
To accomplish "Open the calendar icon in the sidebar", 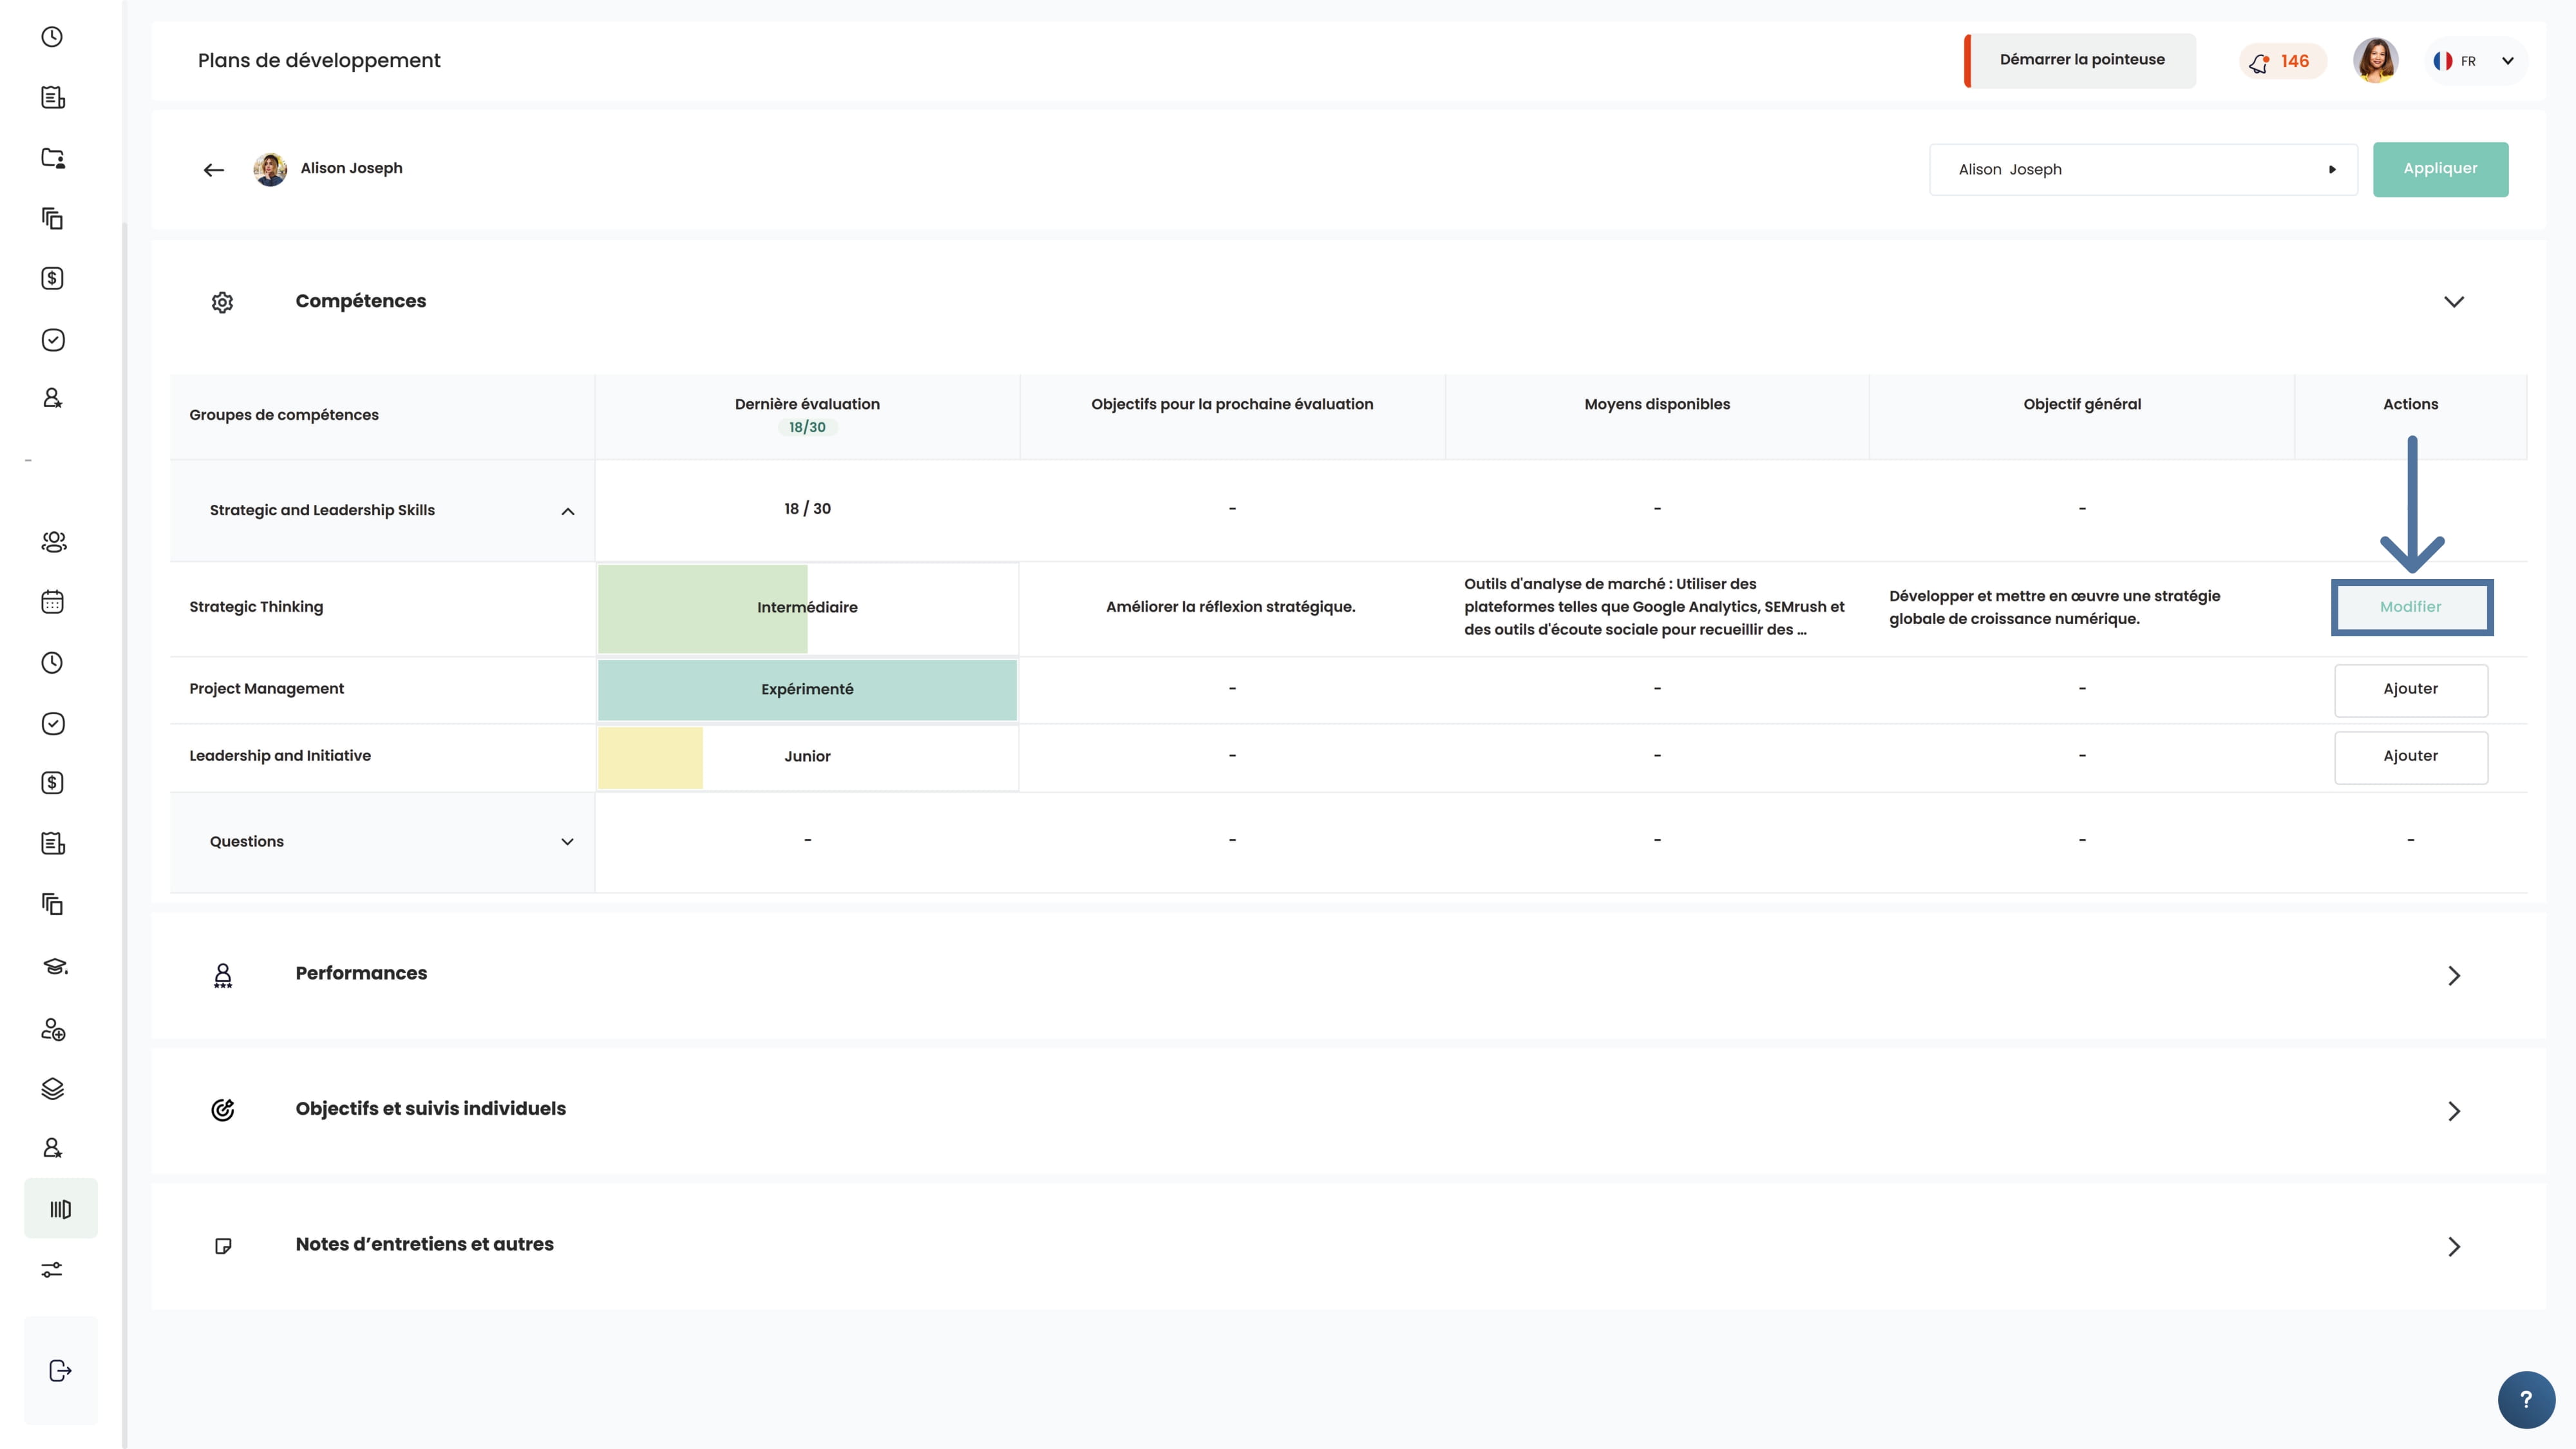I will tap(53, 602).
